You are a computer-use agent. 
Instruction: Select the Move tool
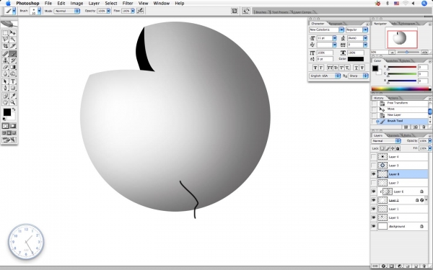click(x=13, y=33)
